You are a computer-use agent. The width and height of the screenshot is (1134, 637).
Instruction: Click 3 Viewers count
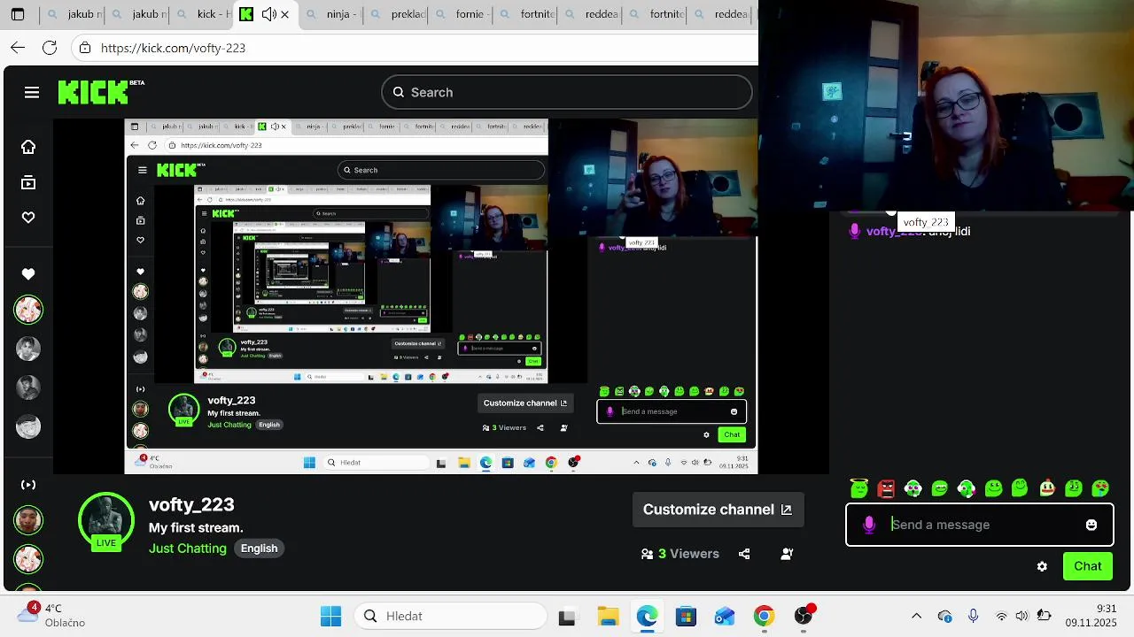[680, 554]
